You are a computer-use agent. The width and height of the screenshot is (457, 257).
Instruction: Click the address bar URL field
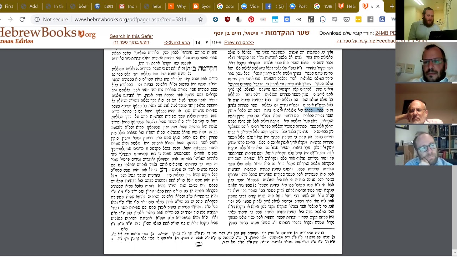(x=132, y=20)
